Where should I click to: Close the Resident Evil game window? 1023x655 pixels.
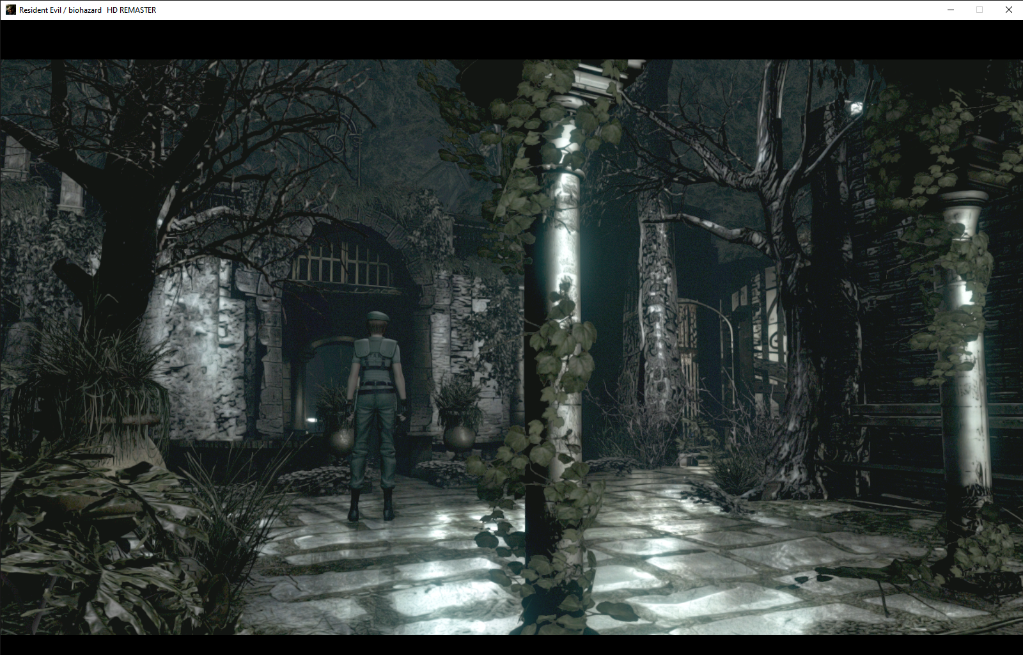tap(1009, 10)
